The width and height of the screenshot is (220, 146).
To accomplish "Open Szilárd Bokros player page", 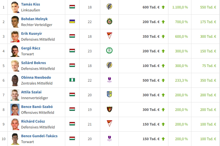I will [x=33, y=63].
